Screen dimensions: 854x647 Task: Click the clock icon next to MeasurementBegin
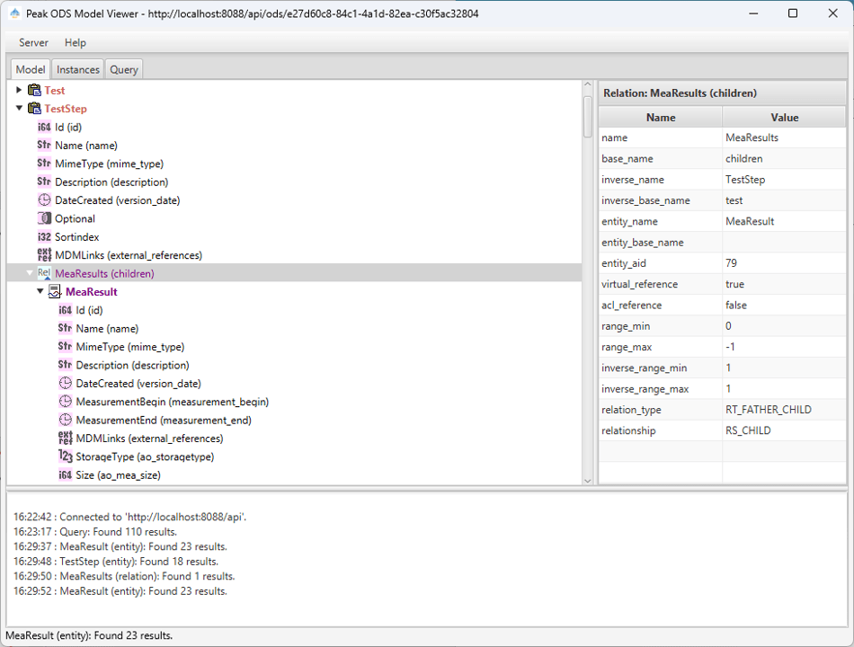point(66,402)
